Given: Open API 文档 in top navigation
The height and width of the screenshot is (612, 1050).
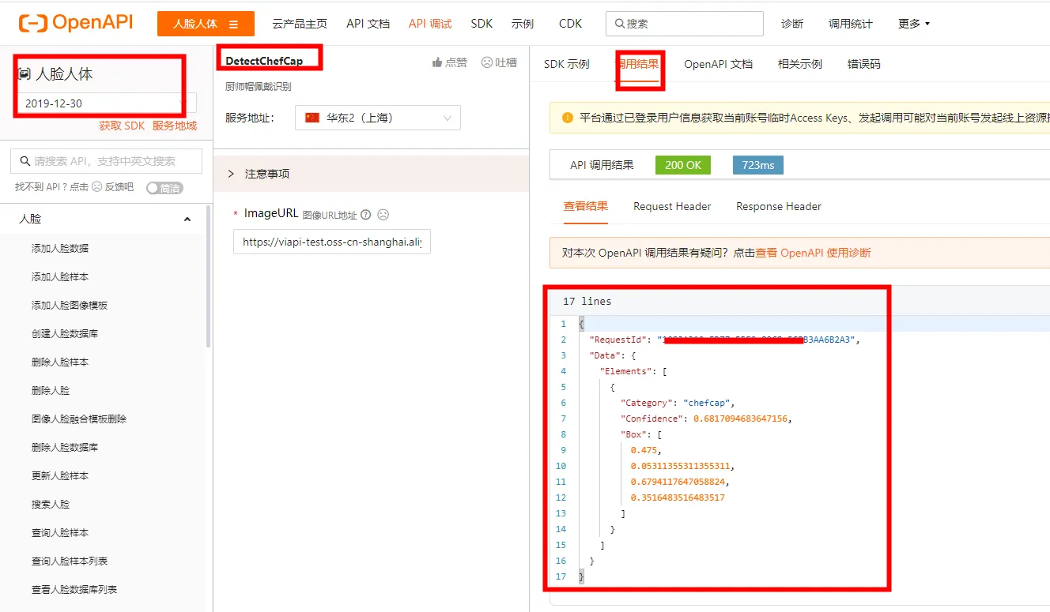Looking at the screenshot, I should click(368, 24).
